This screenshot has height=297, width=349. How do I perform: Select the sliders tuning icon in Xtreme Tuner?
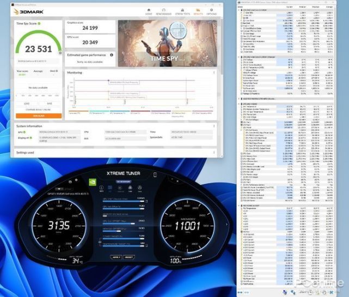click(110, 188)
